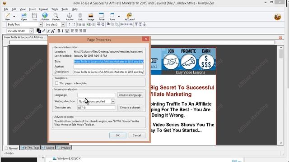Enable 'This page is a template' checkbox

pyautogui.click(x=56, y=83)
